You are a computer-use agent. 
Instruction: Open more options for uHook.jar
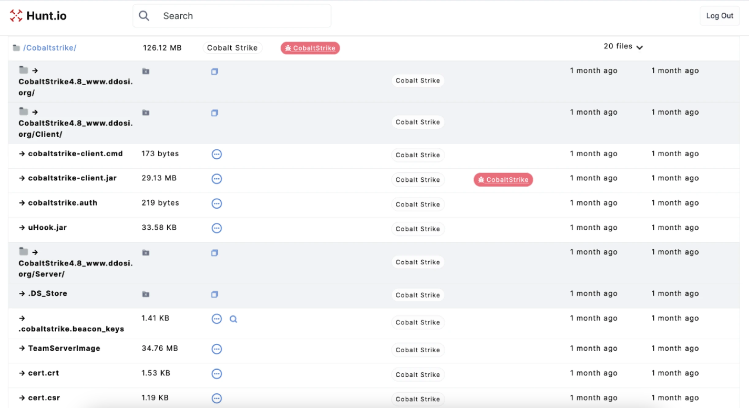pos(217,228)
